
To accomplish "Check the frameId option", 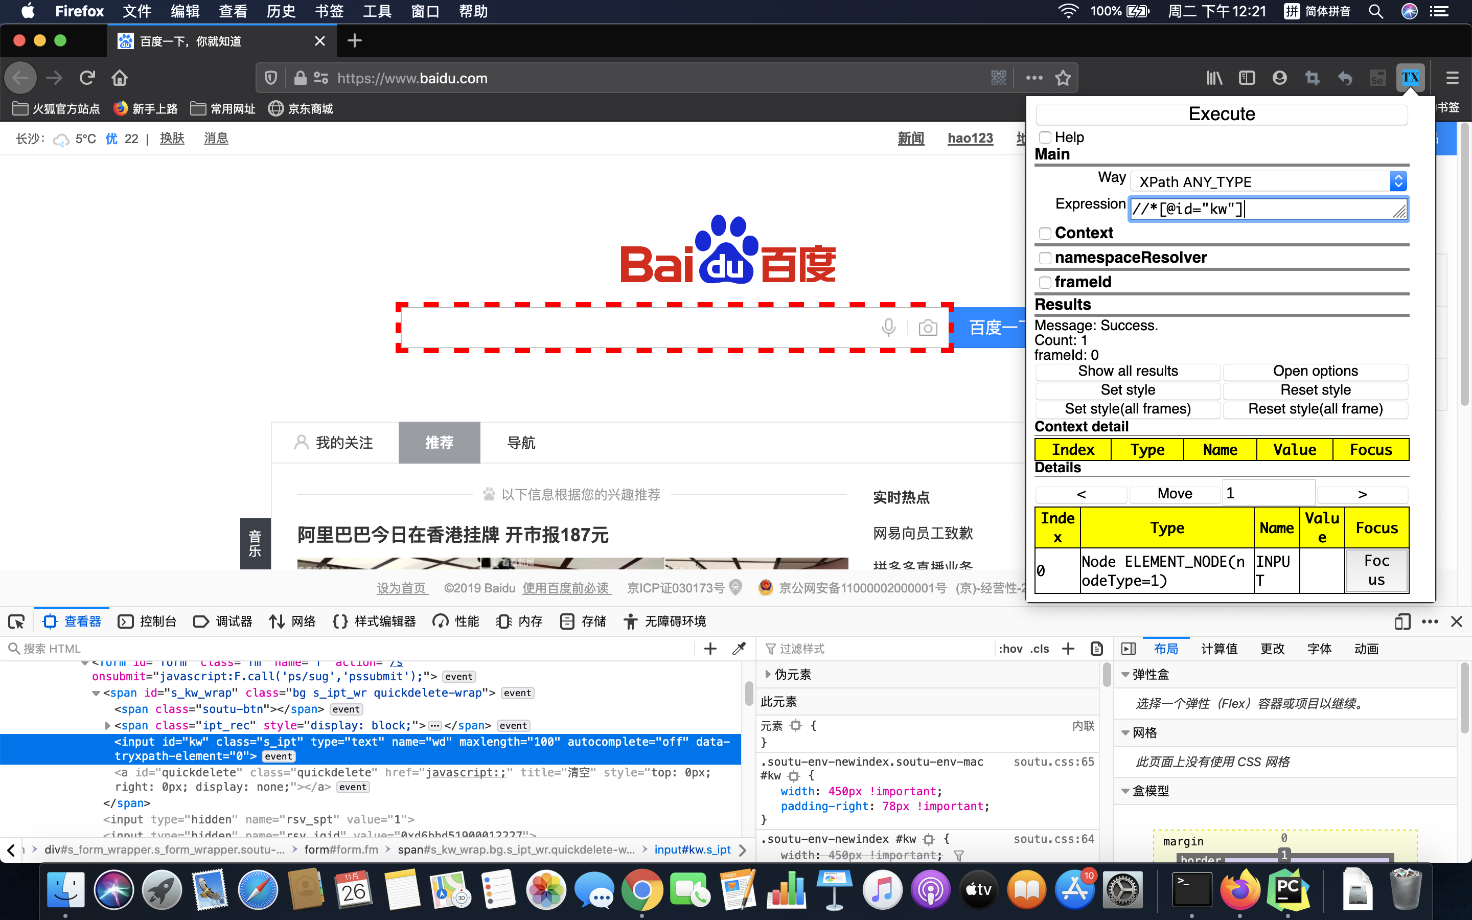I will (x=1046, y=282).
